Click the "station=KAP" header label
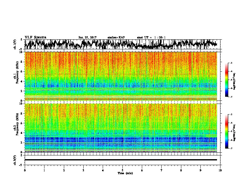Screen dimensions: 248x191 point(116,37)
